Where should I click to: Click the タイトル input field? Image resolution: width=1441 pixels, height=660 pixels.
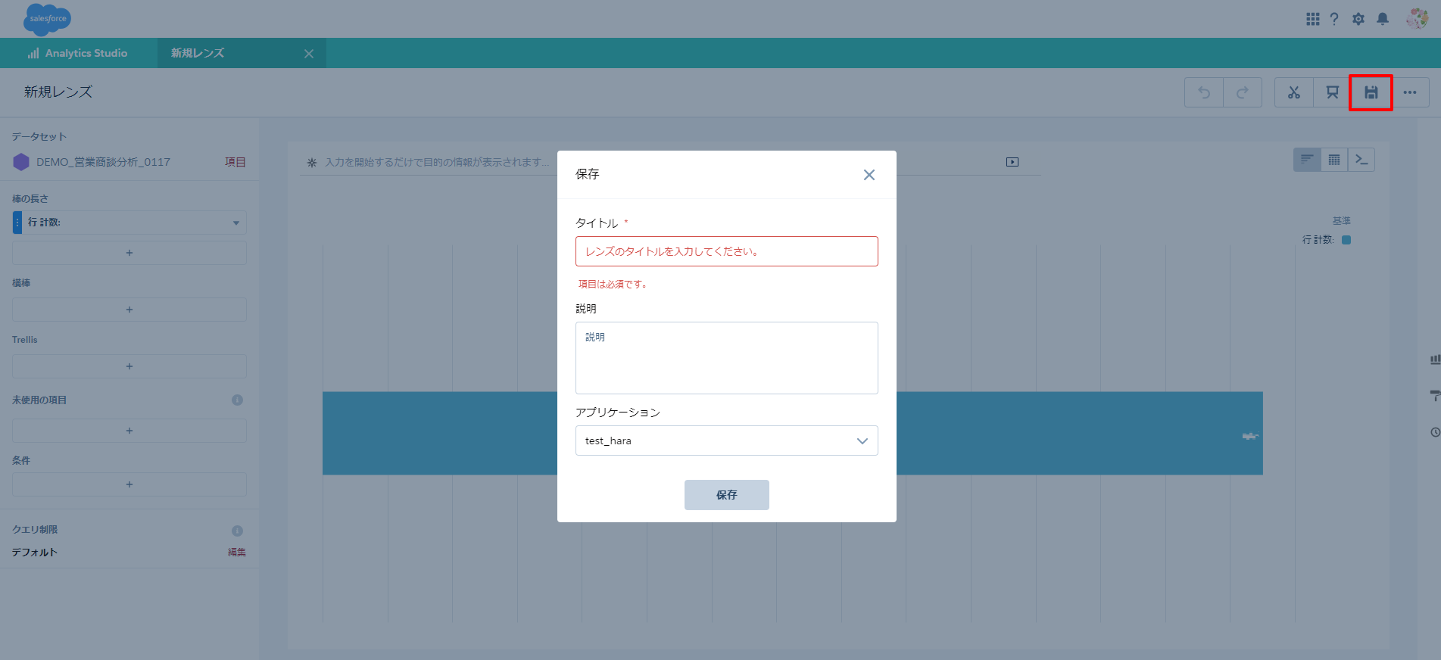click(x=726, y=251)
